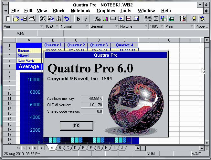Viewport: 211px width, 160px height.
Task: Paste using the clipboard glue icon
Action: [59, 19]
